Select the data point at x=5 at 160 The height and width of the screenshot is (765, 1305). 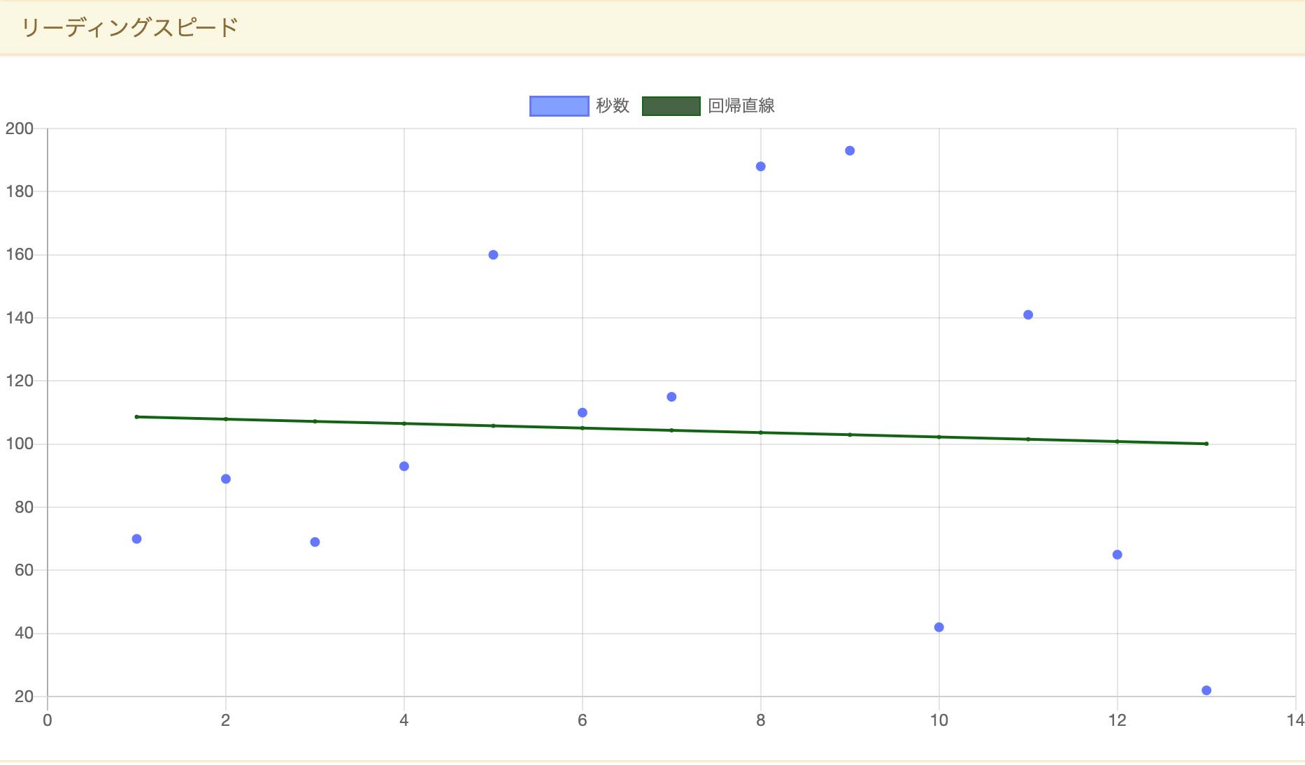pos(493,255)
